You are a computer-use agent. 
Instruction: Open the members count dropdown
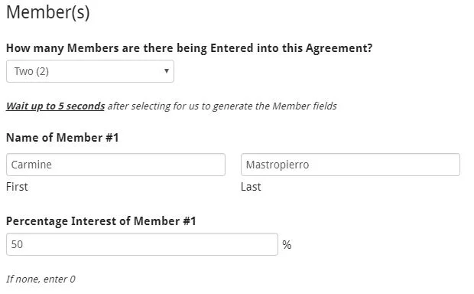[90, 71]
